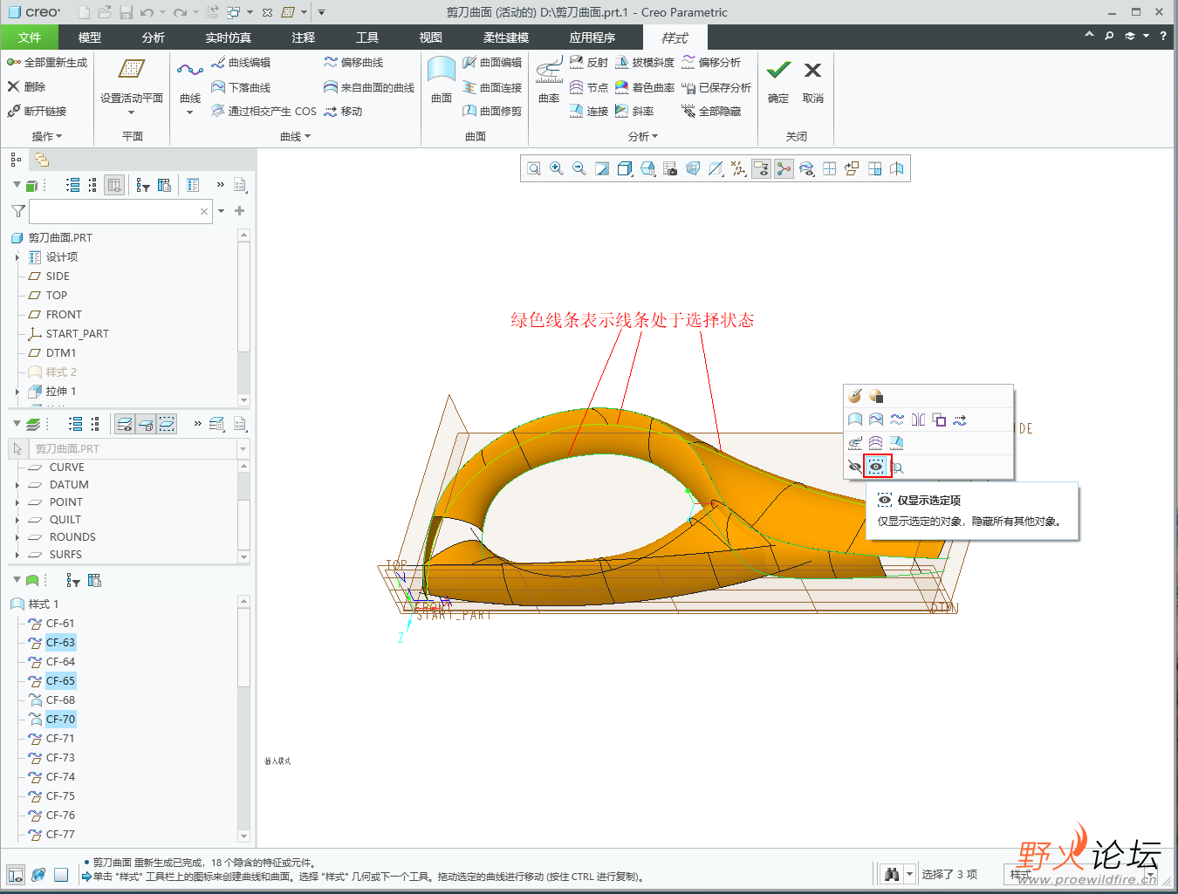Click the green 确定 checkmark

(x=778, y=71)
